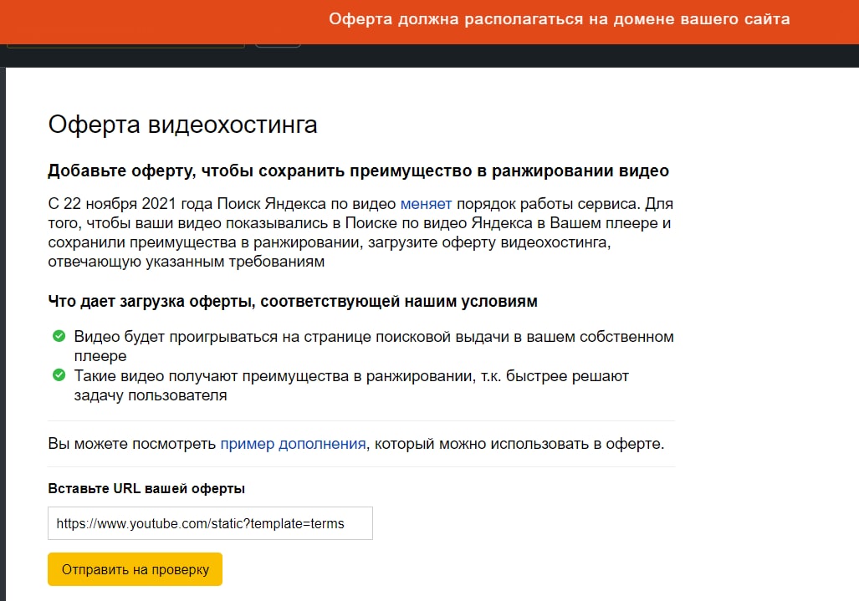Click green checkmark next to 'Такие видео получают'
859x601 pixels.
(59, 375)
